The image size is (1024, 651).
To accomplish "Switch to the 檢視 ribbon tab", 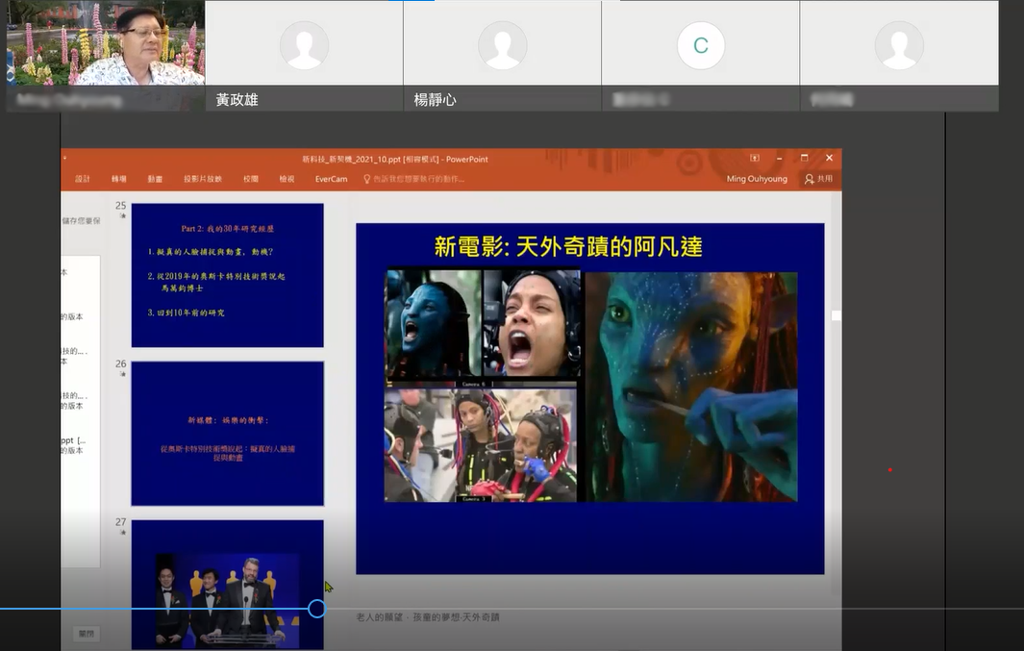I will pos(287,179).
